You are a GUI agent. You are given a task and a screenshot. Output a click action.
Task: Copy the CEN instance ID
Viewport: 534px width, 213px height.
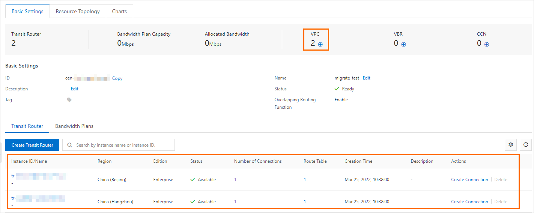(x=117, y=78)
